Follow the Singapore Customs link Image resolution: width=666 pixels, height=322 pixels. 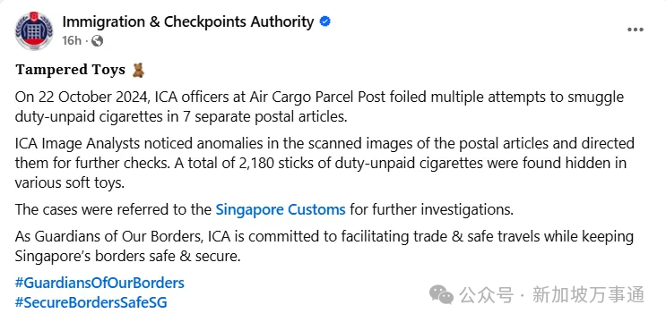[x=281, y=209]
